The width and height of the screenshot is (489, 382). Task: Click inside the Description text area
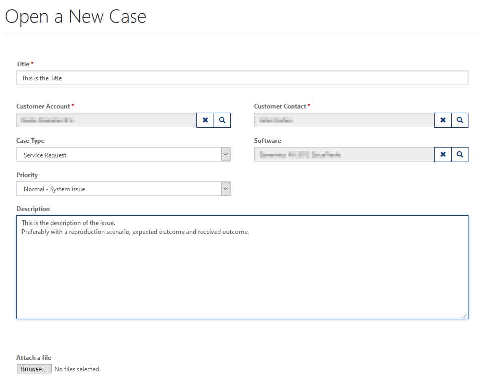tap(242, 275)
